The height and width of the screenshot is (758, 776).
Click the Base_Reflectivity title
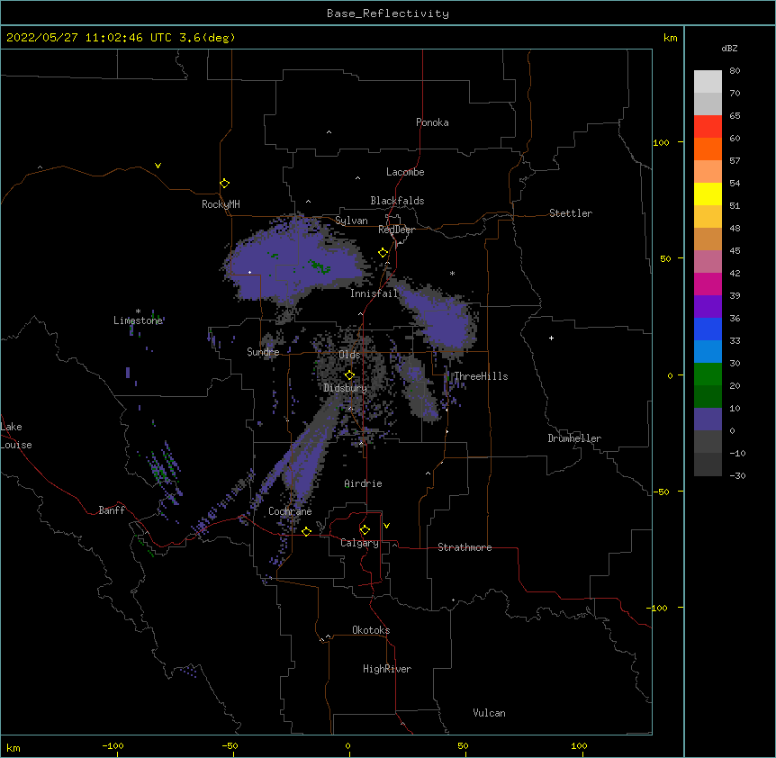click(x=388, y=14)
